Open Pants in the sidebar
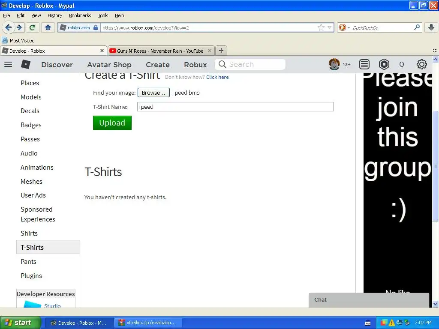The image size is (439, 329). pos(29,262)
